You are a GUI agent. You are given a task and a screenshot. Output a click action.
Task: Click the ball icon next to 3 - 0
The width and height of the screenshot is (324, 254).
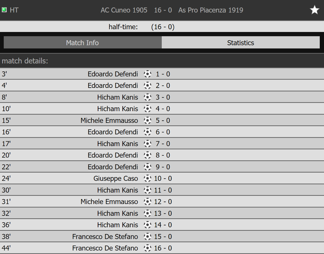coord(147,97)
